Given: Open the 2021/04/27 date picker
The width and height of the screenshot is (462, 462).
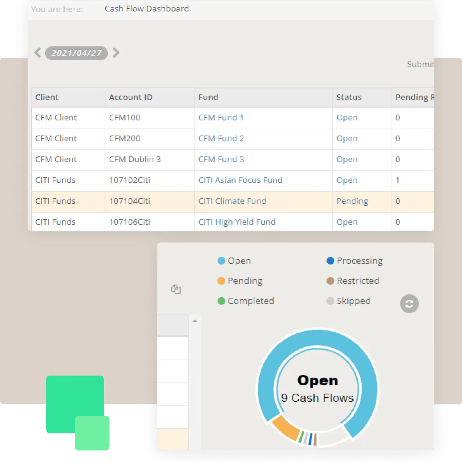Looking at the screenshot, I should coord(76,53).
